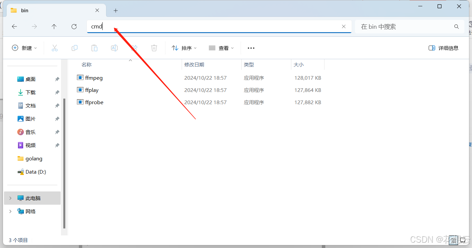Sort by 大小 column header
Screen dimensions: 472x248
click(x=299, y=65)
